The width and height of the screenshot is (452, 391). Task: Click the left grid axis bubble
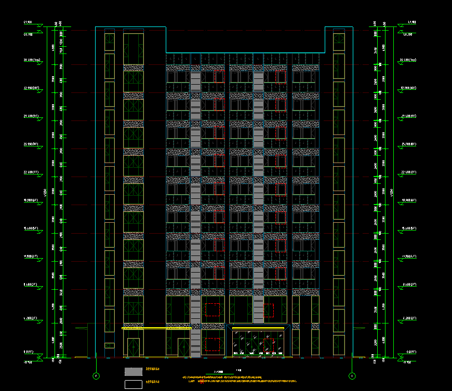pyautogui.click(x=96, y=375)
